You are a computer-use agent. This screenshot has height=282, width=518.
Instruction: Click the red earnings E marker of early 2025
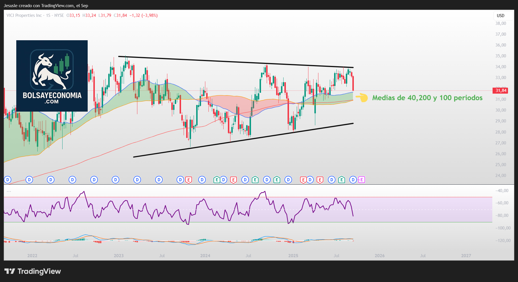point(303,180)
